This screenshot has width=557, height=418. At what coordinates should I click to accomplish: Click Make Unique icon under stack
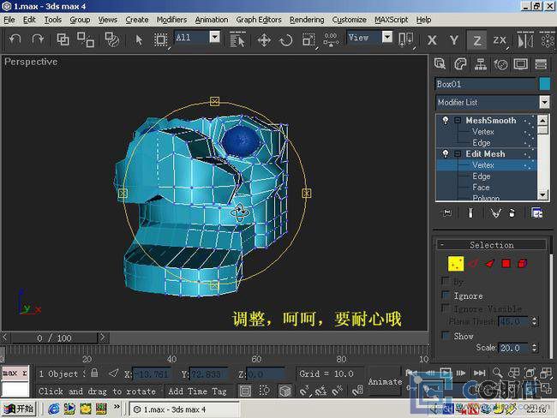(x=495, y=212)
